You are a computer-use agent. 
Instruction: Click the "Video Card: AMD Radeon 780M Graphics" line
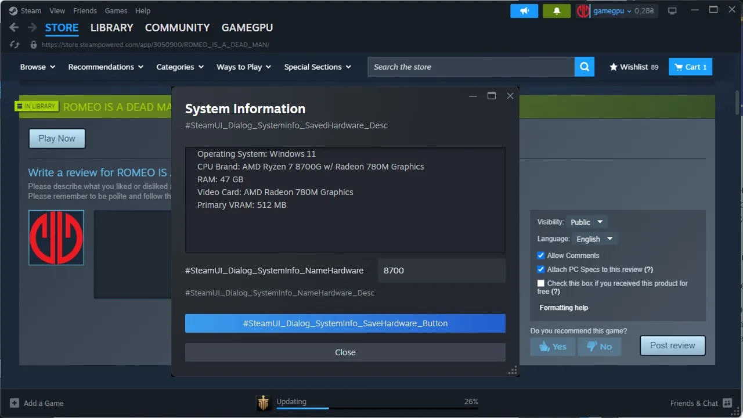click(275, 192)
